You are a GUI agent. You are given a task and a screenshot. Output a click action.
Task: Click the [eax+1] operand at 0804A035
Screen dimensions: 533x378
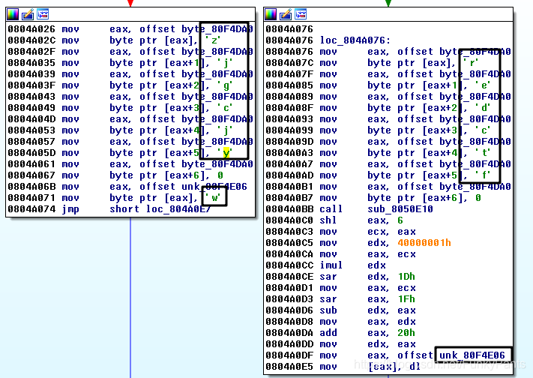[185, 63]
